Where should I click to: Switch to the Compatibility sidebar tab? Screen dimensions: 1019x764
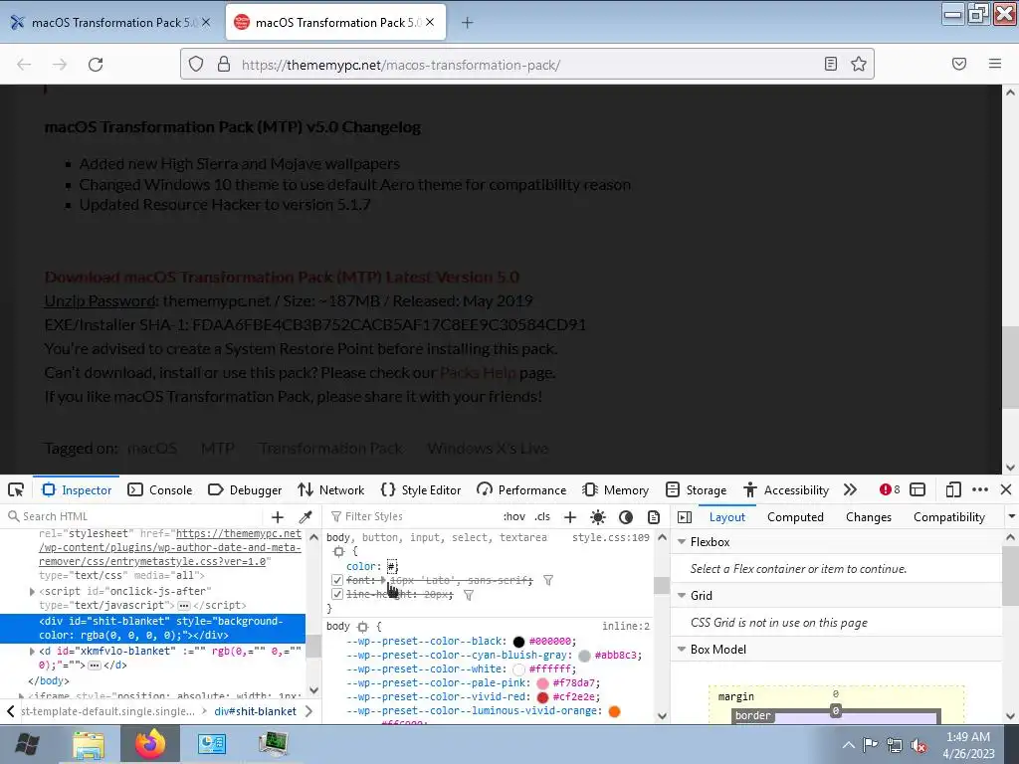click(948, 517)
